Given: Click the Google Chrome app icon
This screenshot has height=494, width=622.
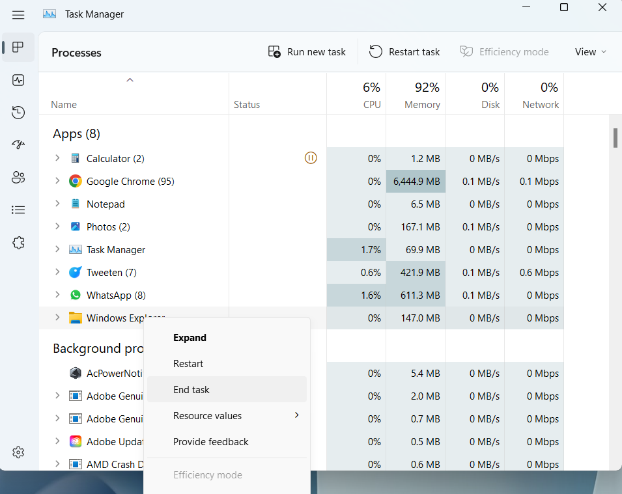Looking at the screenshot, I should [76, 181].
